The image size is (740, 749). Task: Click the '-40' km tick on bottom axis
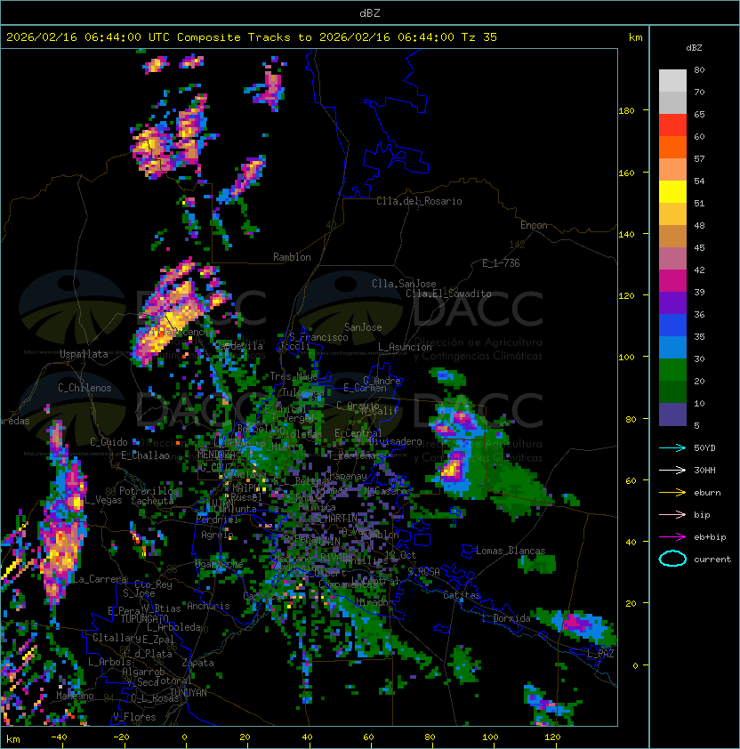point(59,737)
